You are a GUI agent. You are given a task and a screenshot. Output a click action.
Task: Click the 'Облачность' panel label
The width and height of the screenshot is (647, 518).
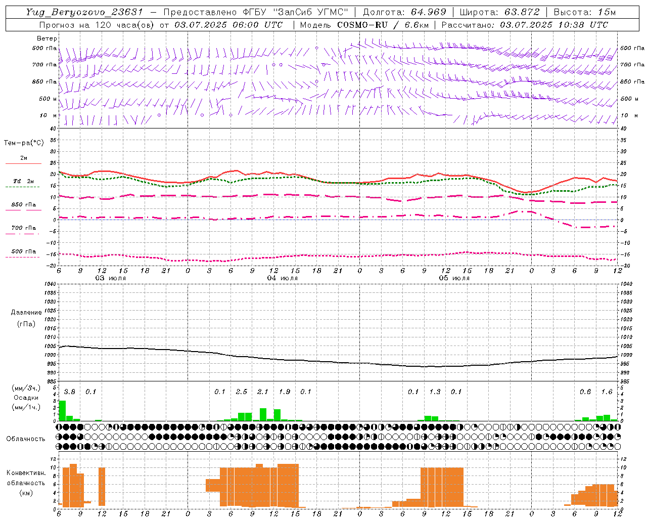tap(26, 439)
